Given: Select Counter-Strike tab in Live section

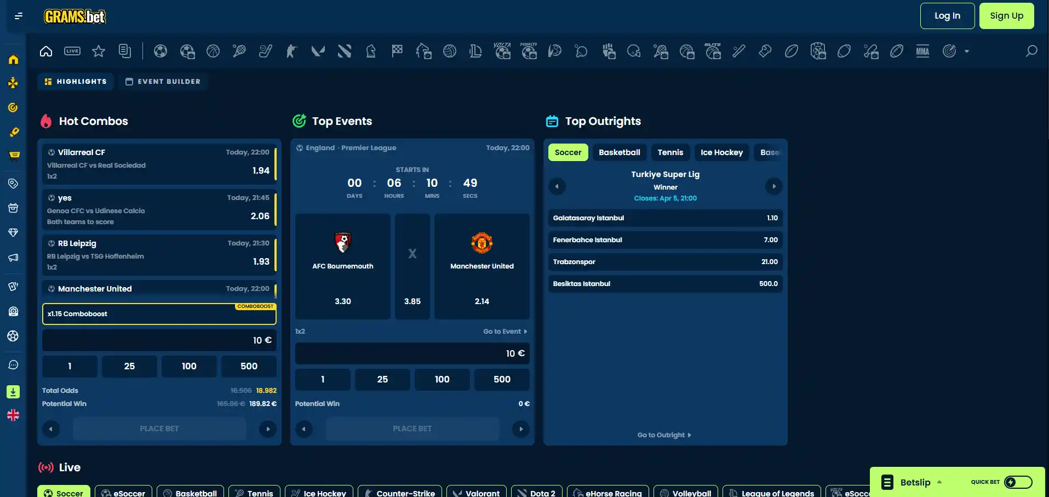Looking at the screenshot, I should (x=400, y=492).
